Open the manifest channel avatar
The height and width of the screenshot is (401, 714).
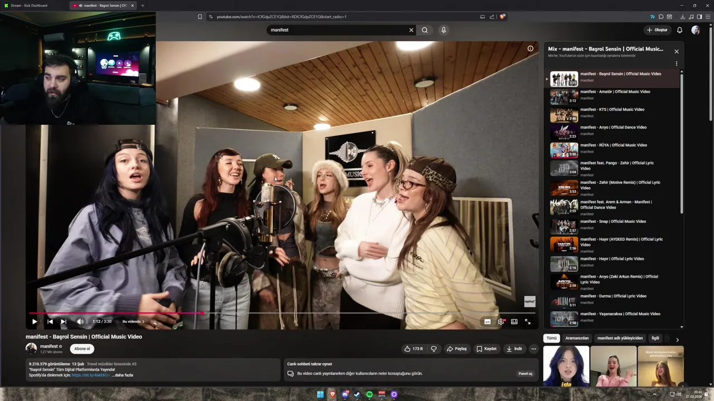[x=31, y=349]
